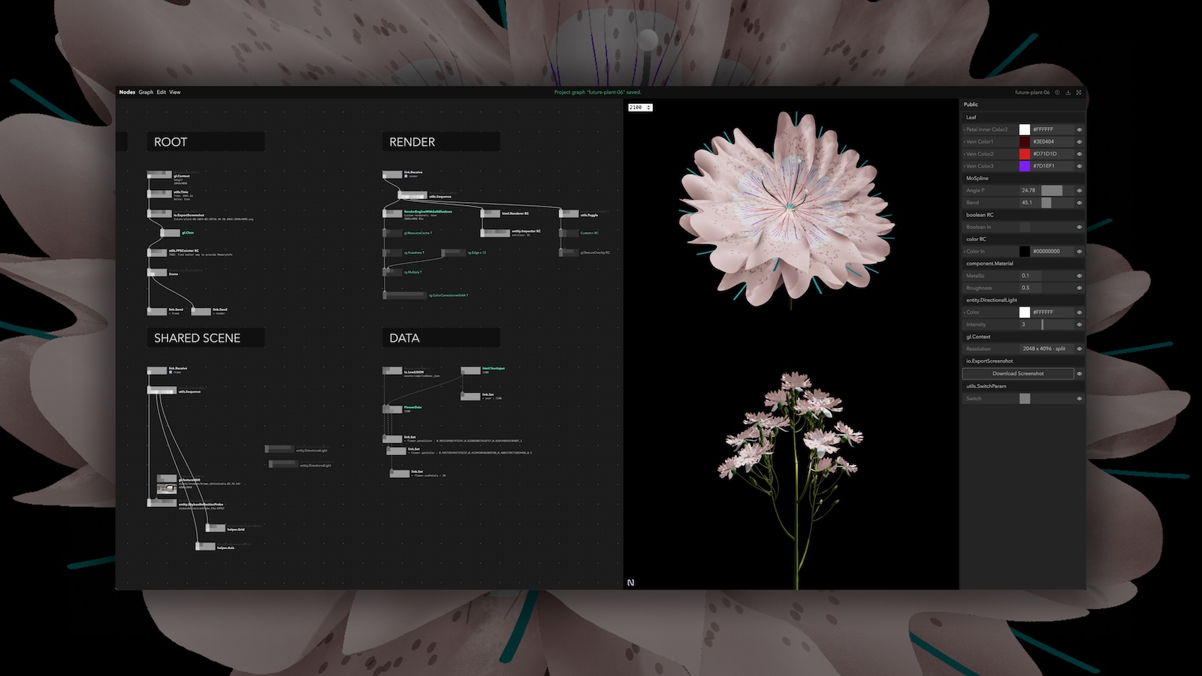The width and height of the screenshot is (1202, 676).
Task: Click the #00000000 Color In hex field
Action: click(x=1053, y=251)
